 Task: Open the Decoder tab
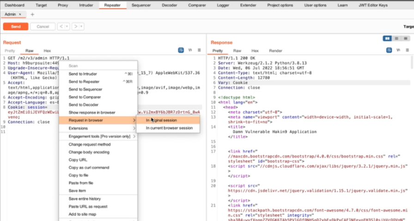pos(169,5)
